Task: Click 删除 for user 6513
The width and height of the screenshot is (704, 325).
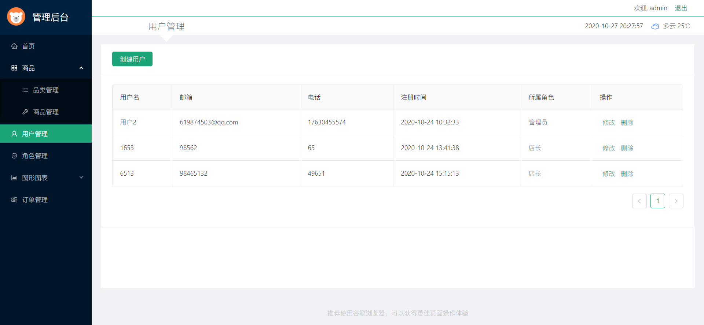Action: click(627, 174)
